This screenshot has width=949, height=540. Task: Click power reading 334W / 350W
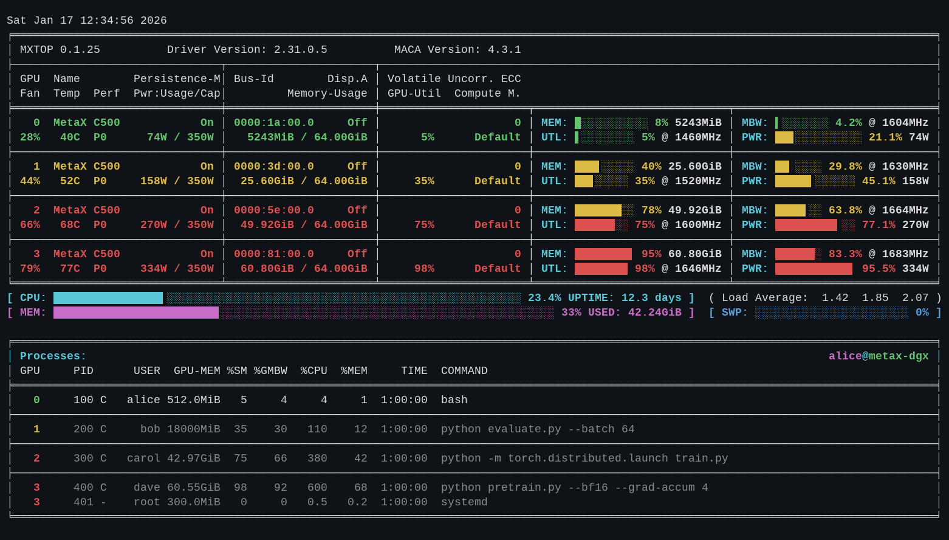tap(177, 269)
